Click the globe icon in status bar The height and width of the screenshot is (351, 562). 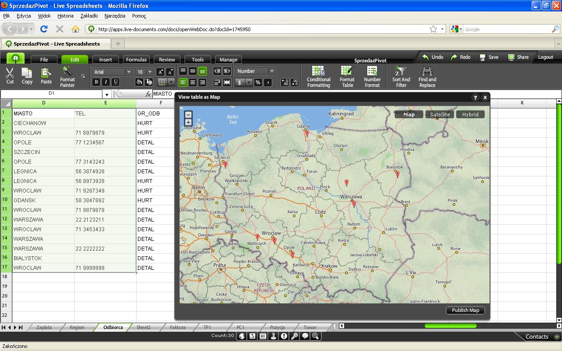pos(241,336)
